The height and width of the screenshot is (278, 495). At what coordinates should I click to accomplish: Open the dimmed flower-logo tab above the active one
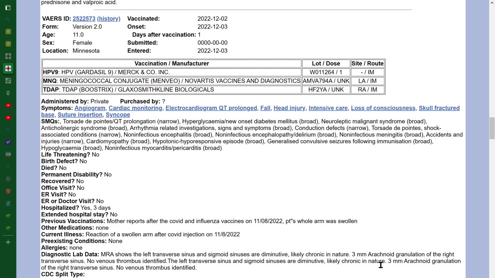click(8, 56)
